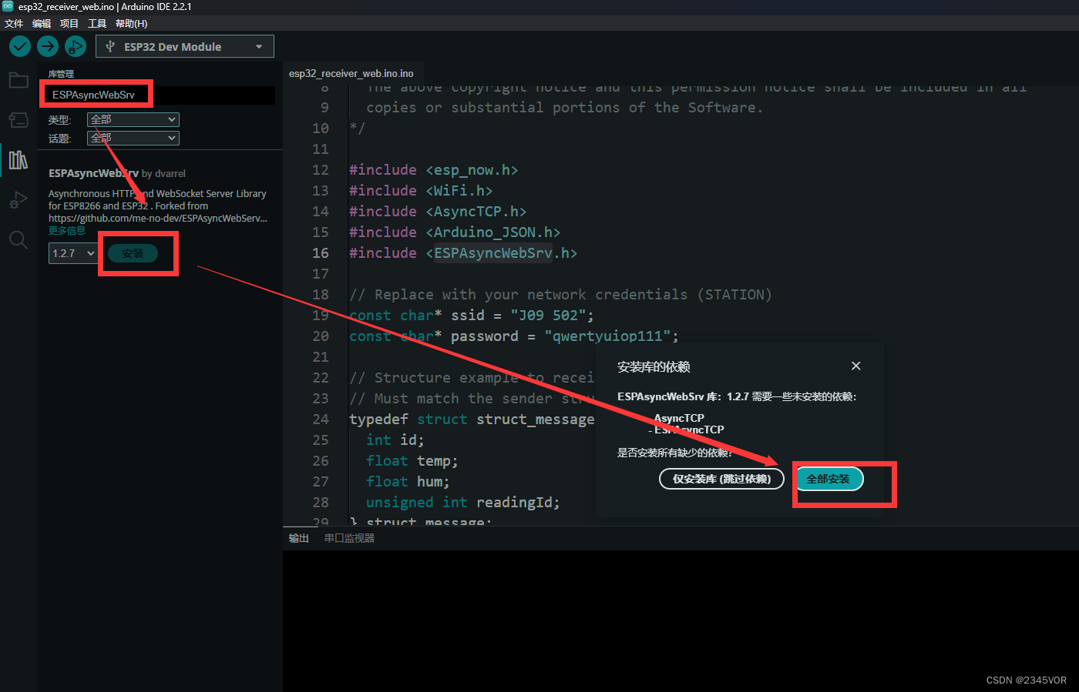
Task: Select the esp32_receiver_web.ino.ino editor tab
Action: 351,73
